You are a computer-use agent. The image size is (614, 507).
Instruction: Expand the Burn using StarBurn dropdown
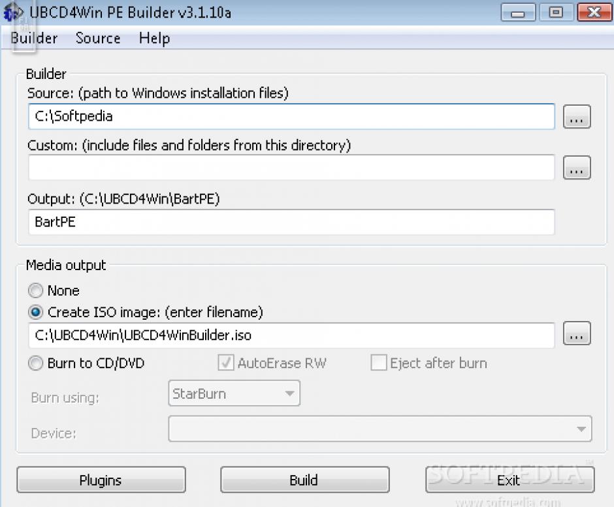[234, 393]
